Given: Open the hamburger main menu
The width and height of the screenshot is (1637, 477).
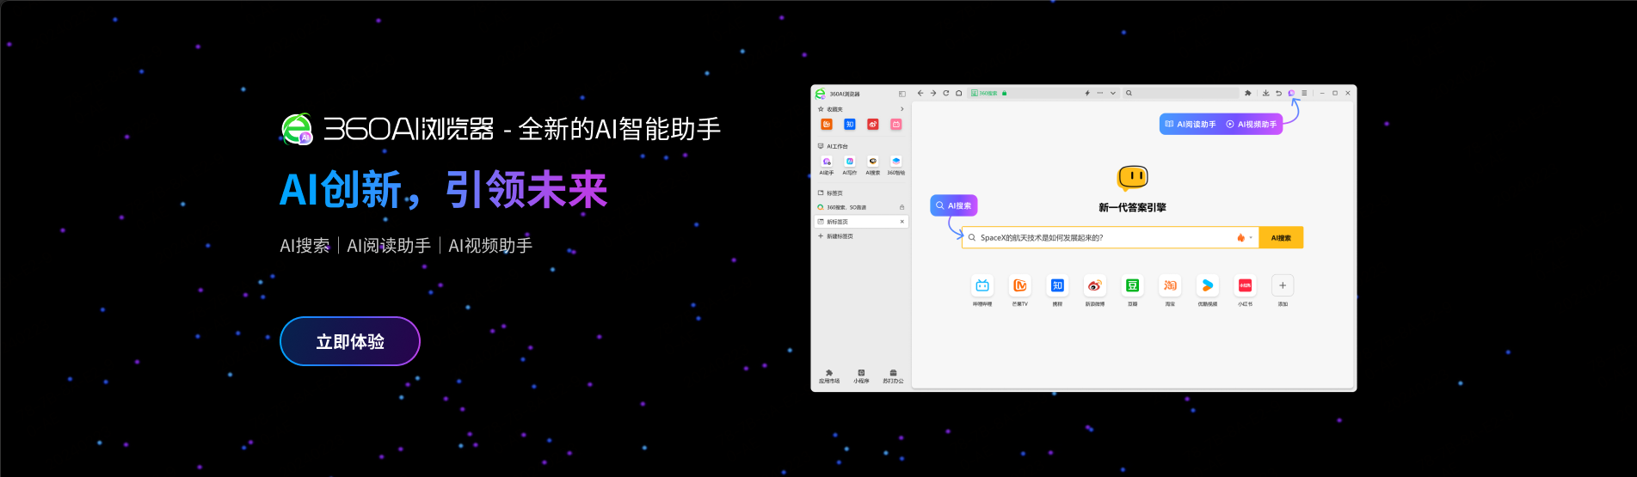Looking at the screenshot, I should [1304, 93].
